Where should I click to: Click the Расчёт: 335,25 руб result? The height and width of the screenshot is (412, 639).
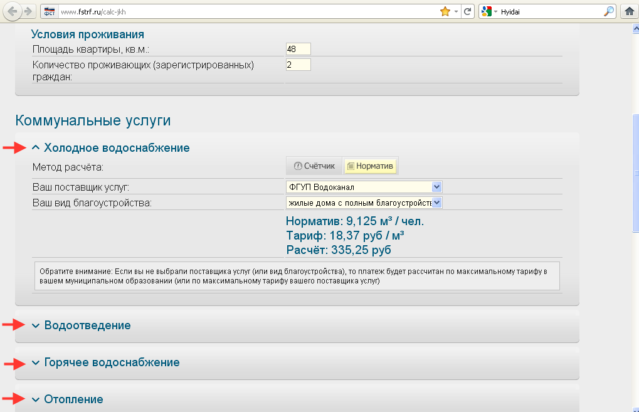click(339, 250)
